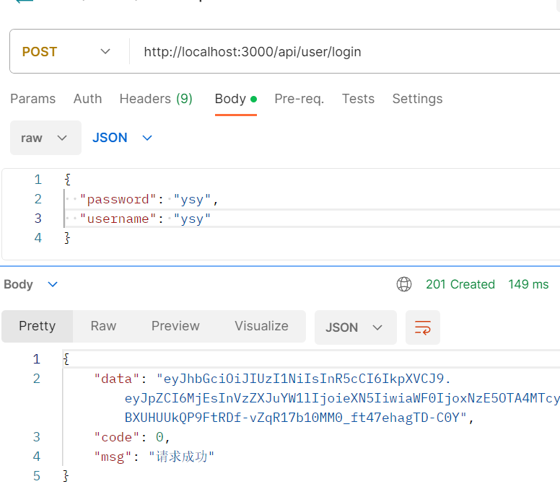The height and width of the screenshot is (502, 560).
Task: Click the back arrow at top left
Action: point(23,2)
